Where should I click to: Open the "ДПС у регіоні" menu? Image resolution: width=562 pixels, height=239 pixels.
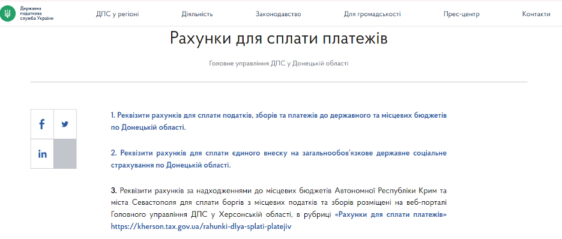click(x=117, y=14)
